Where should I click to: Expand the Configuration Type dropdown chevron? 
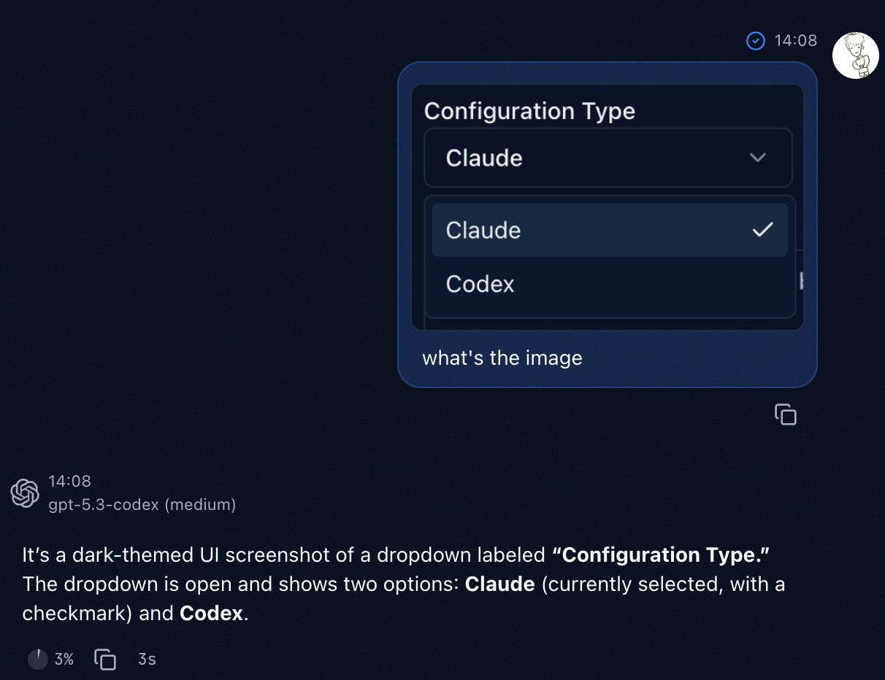click(x=758, y=158)
